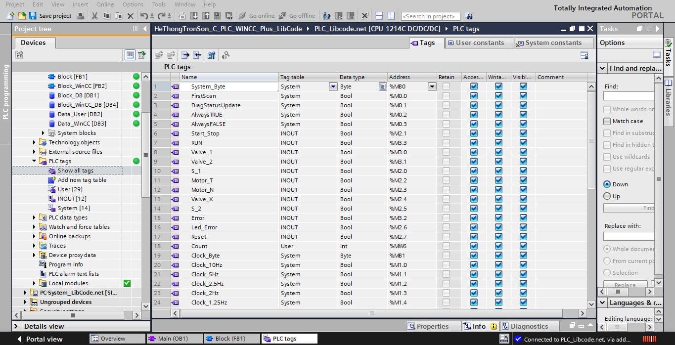Click Import tags icon in PLC tags toolbar
Viewport: 675px width, 345px height.
(197, 55)
